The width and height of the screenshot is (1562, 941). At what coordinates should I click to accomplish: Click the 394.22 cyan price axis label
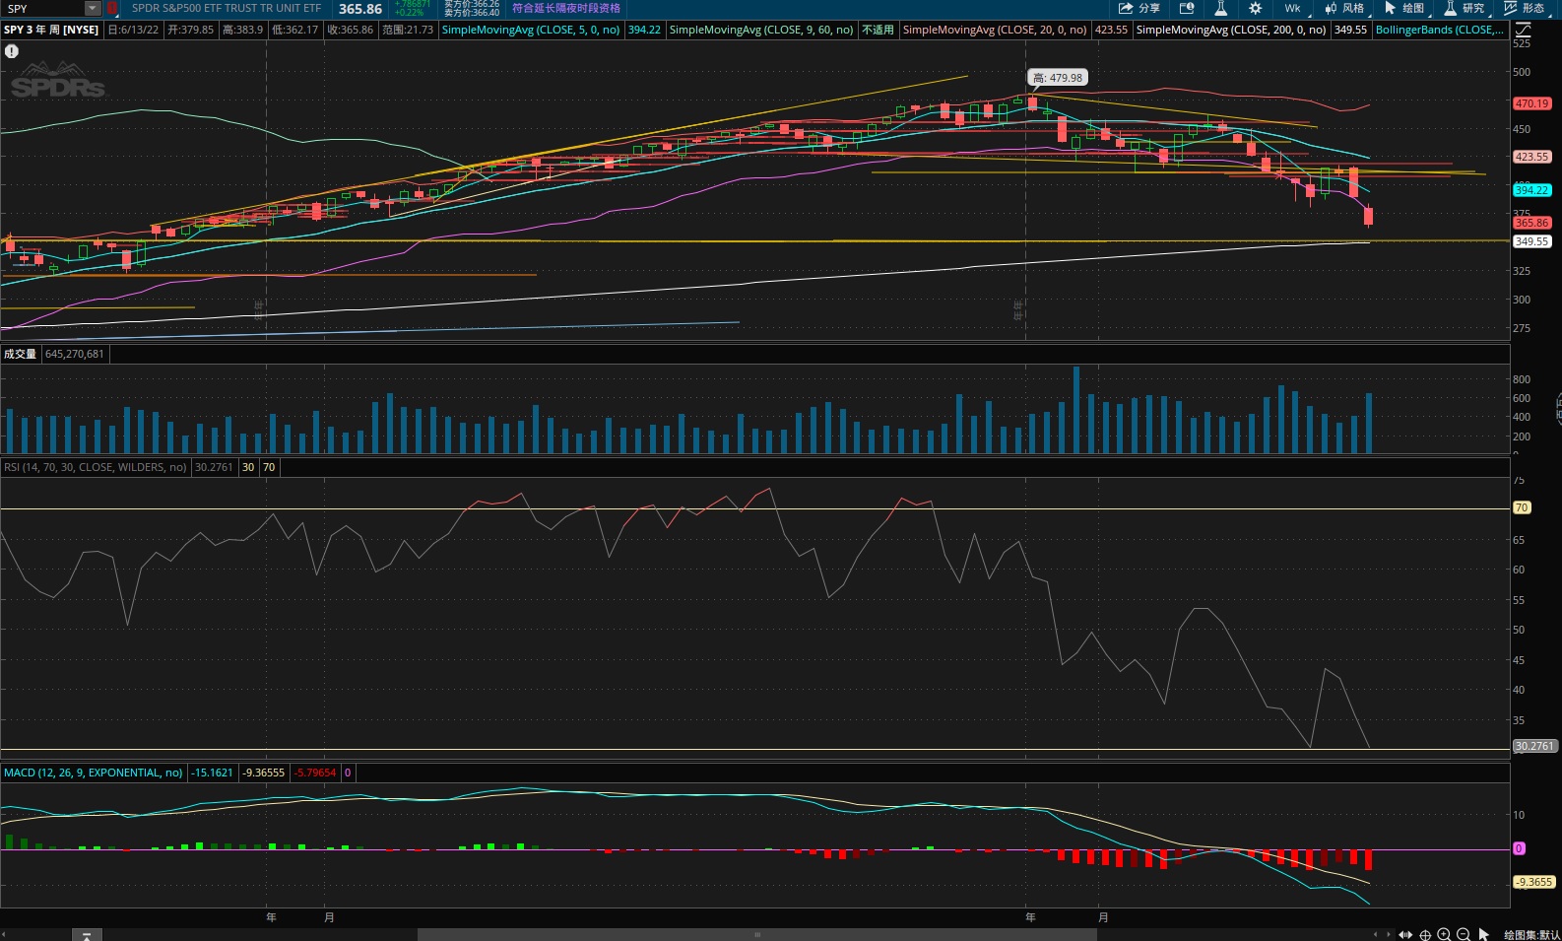(x=1531, y=190)
